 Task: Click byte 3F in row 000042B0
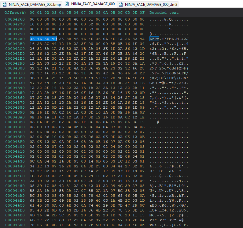pos(83,44)
